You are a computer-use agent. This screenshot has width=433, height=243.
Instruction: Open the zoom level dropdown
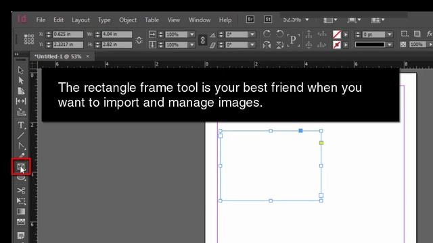coord(306,20)
